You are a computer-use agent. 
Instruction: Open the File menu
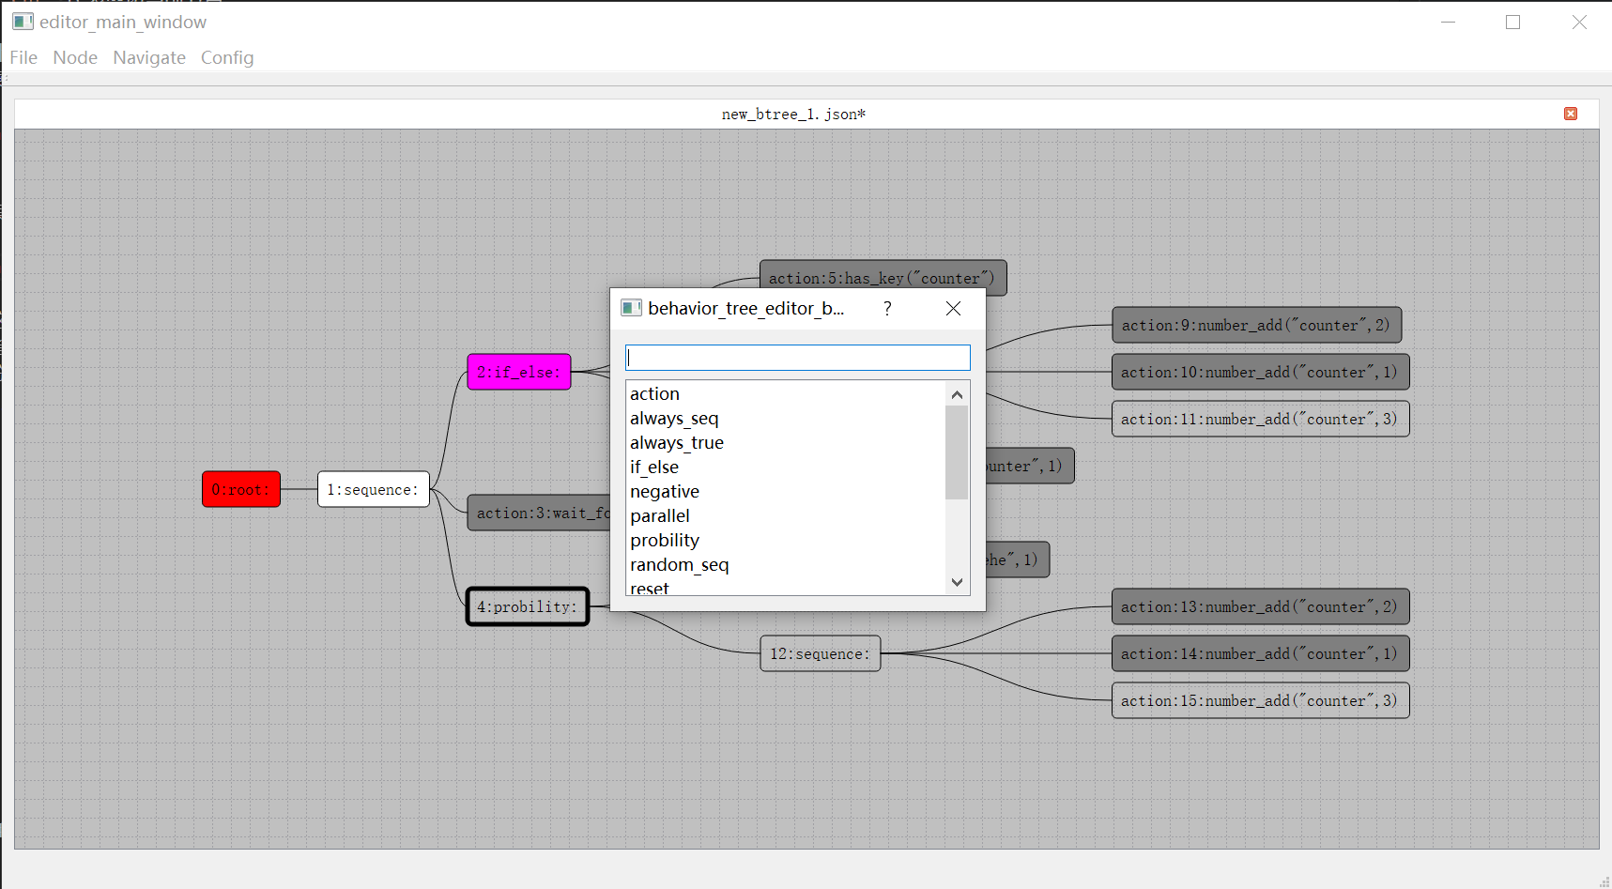coord(23,57)
